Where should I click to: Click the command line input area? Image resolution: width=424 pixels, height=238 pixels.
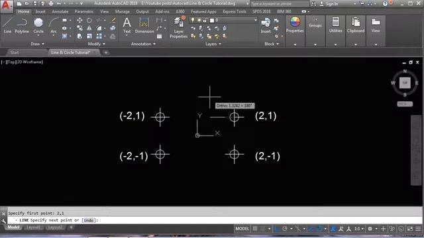[215, 220]
